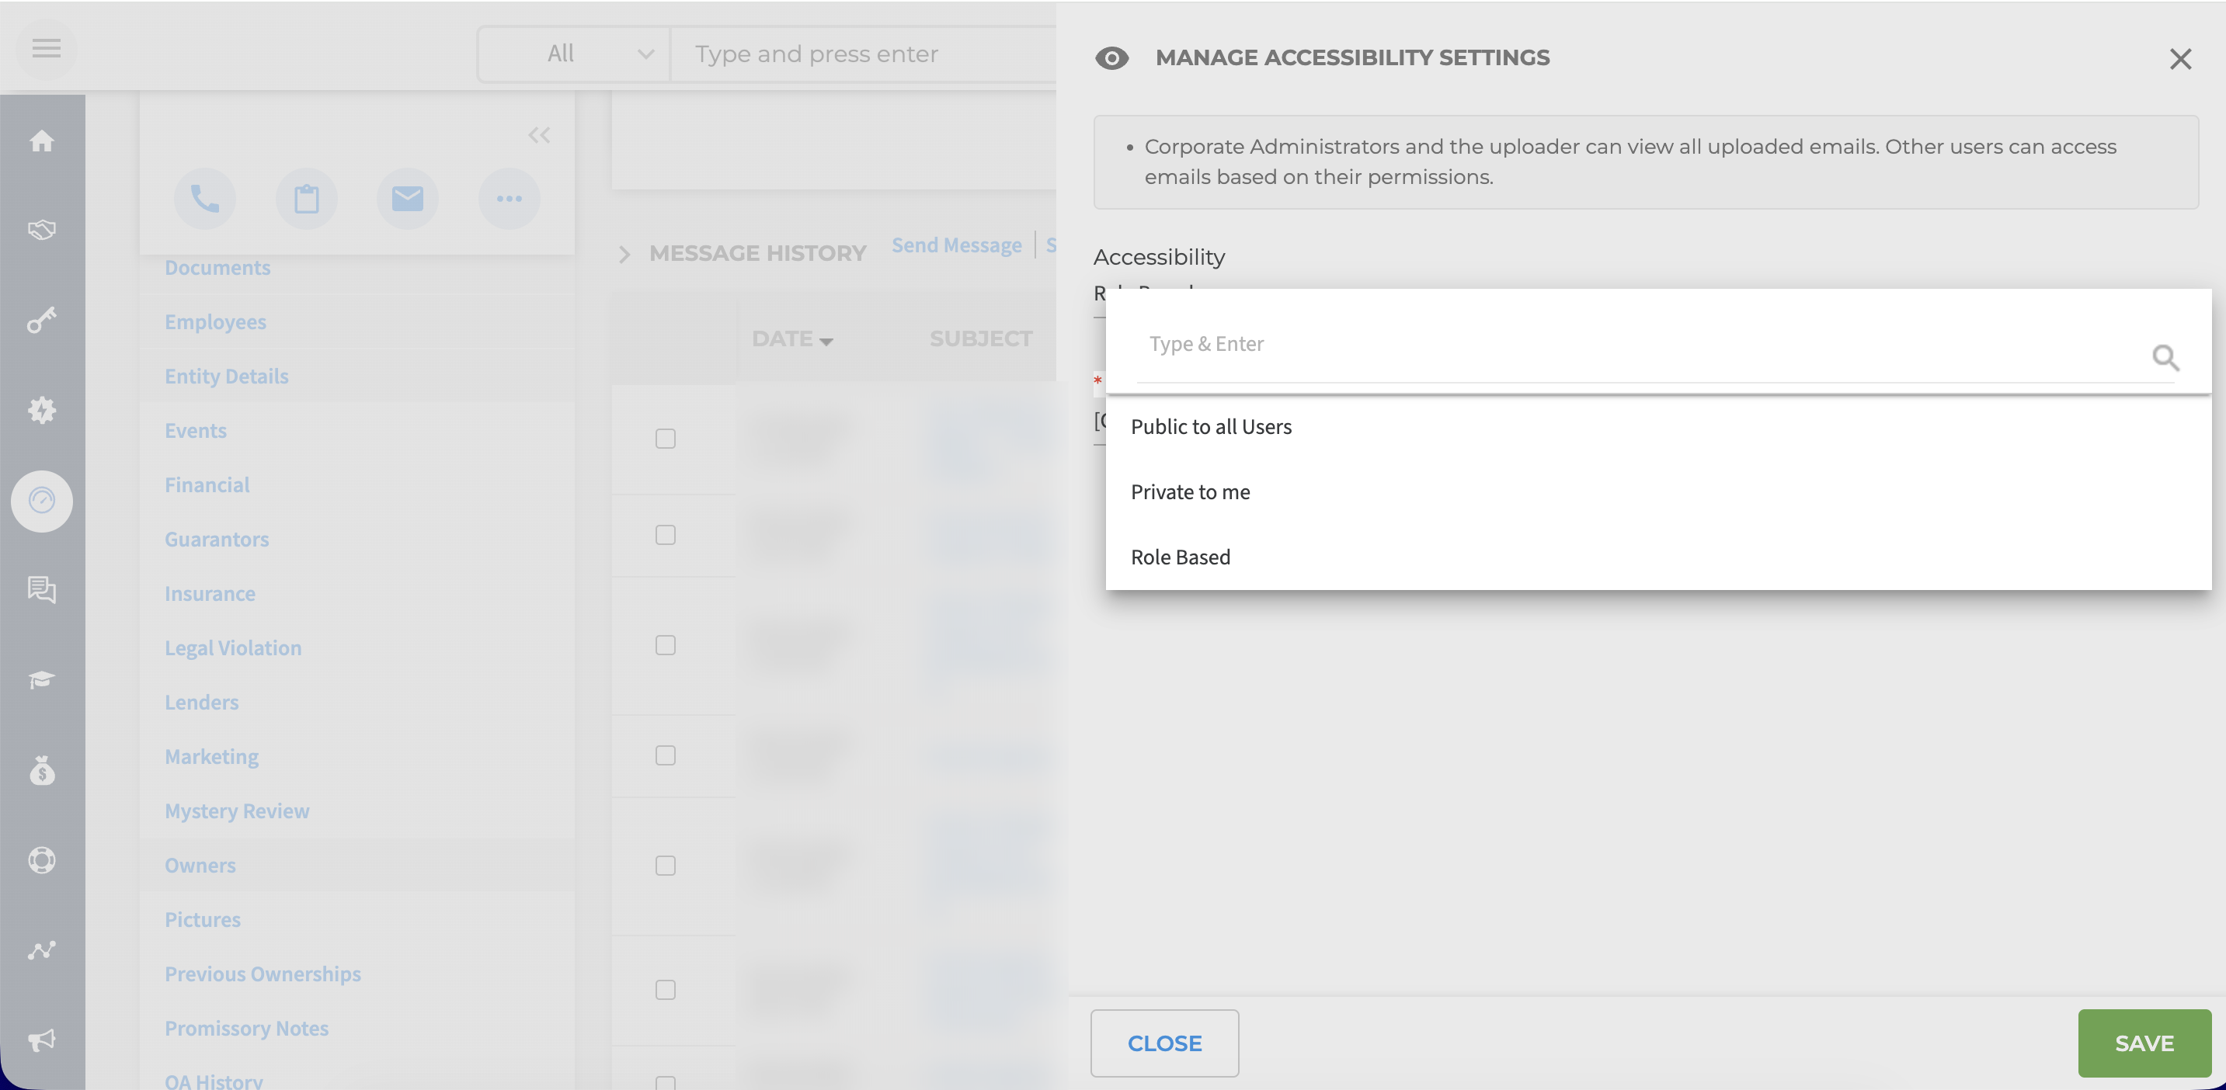Open the money bag icon in sidebar
The image size is (2226, 1090).
point(41,769)
